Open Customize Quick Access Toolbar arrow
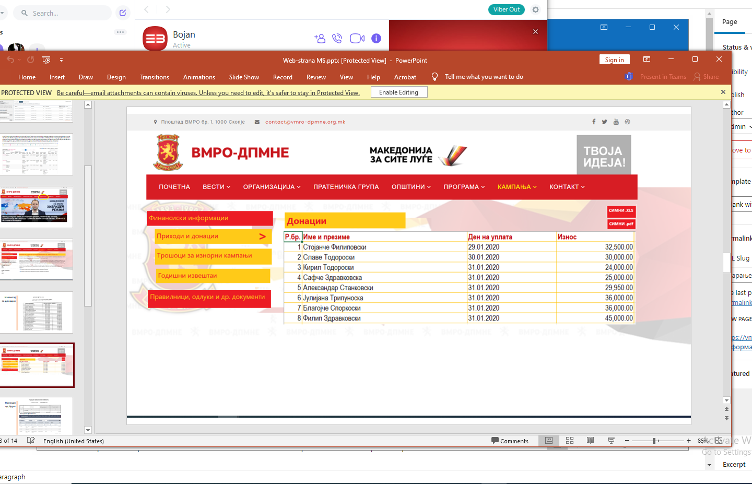The height and width of the screenshot is (484, 752). [x=61, y=60]
